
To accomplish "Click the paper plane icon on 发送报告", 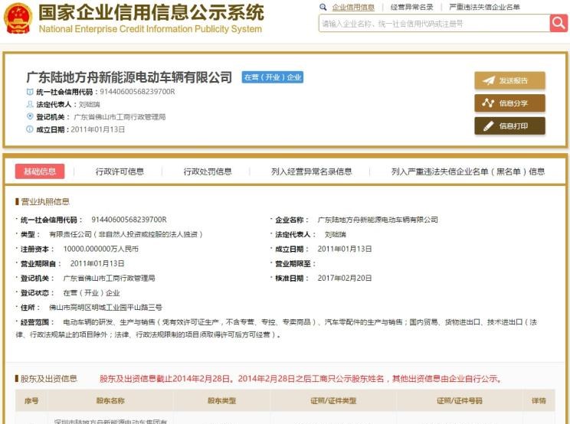I will click(x=488, y=80).
